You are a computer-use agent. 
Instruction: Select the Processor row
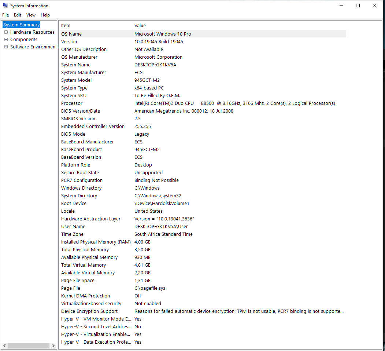click(x=72, y=103)
